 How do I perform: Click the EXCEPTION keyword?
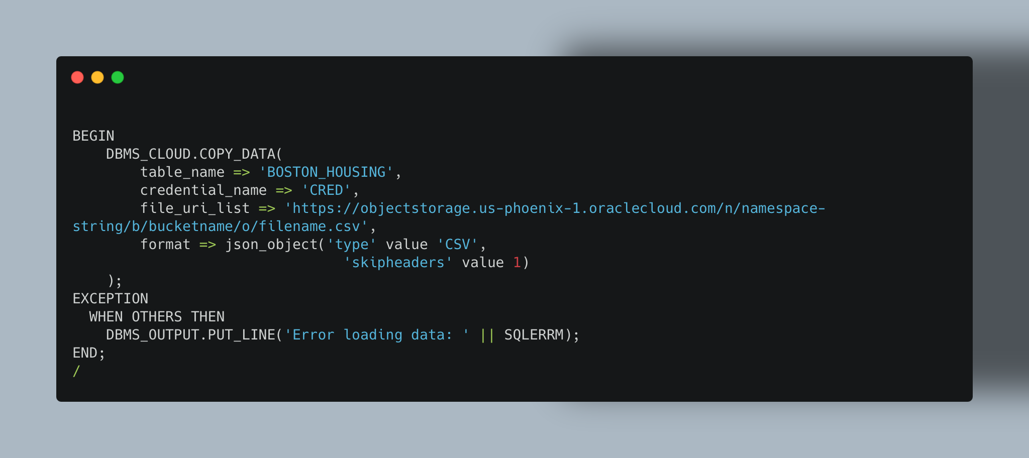111,299
